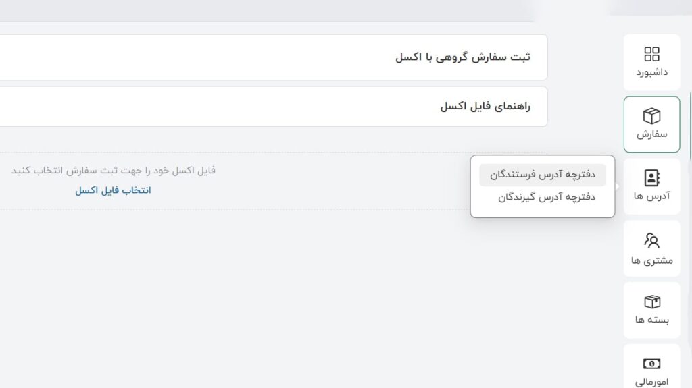
Task: Click the Customers (مشتری ها) people icon
Action: tap(651, 240)
